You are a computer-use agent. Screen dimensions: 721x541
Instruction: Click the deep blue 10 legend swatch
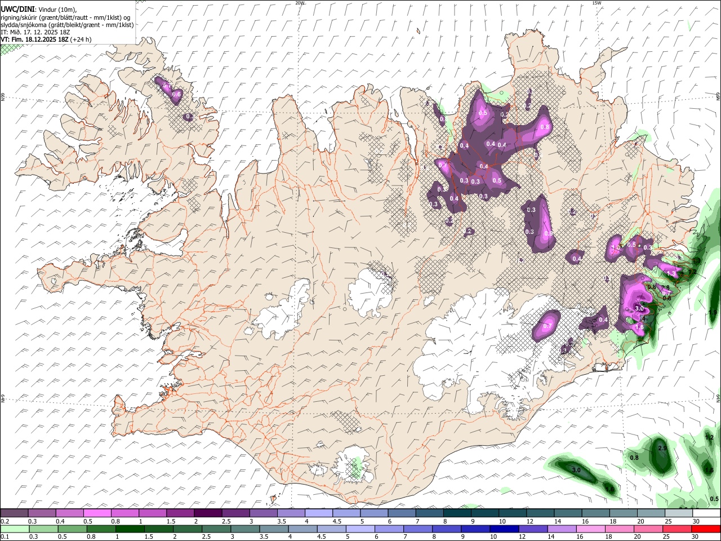(x=504, y=529)
